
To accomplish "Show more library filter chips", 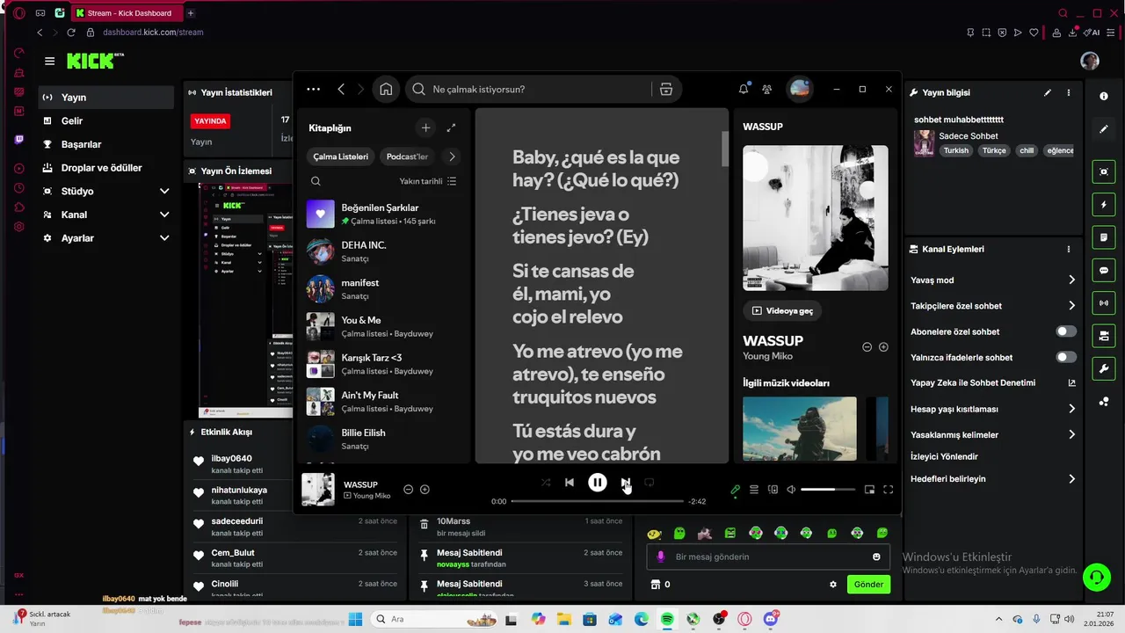I will click(452, 156).
